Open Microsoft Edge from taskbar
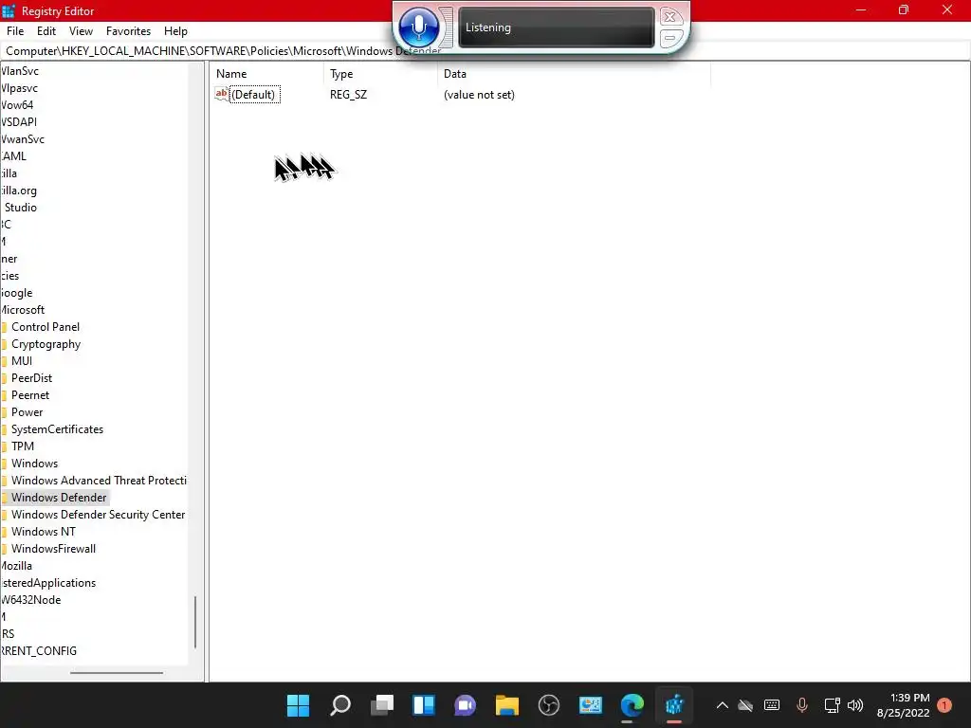Viewport: 971px width, 728px height. pos(632,705)
